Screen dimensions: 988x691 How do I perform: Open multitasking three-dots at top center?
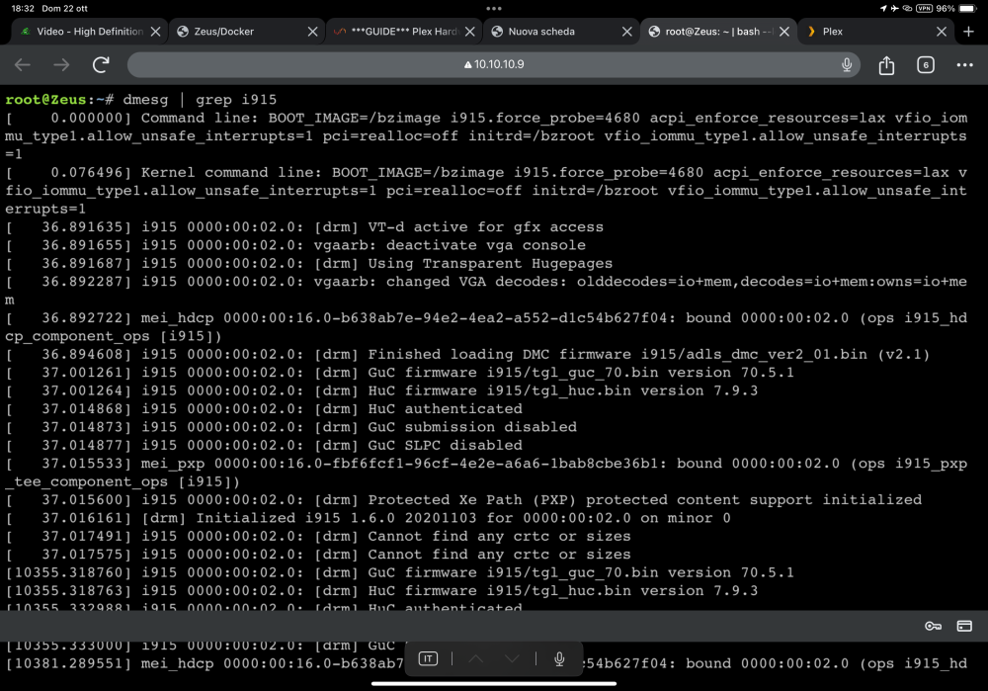pyautogui.click(x=494, y=9)
